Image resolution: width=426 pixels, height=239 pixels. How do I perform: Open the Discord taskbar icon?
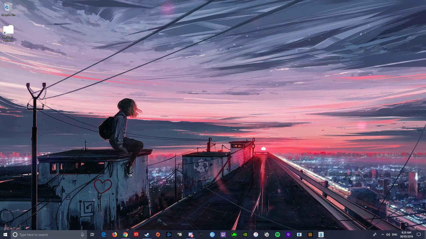(x=191, y=235)
